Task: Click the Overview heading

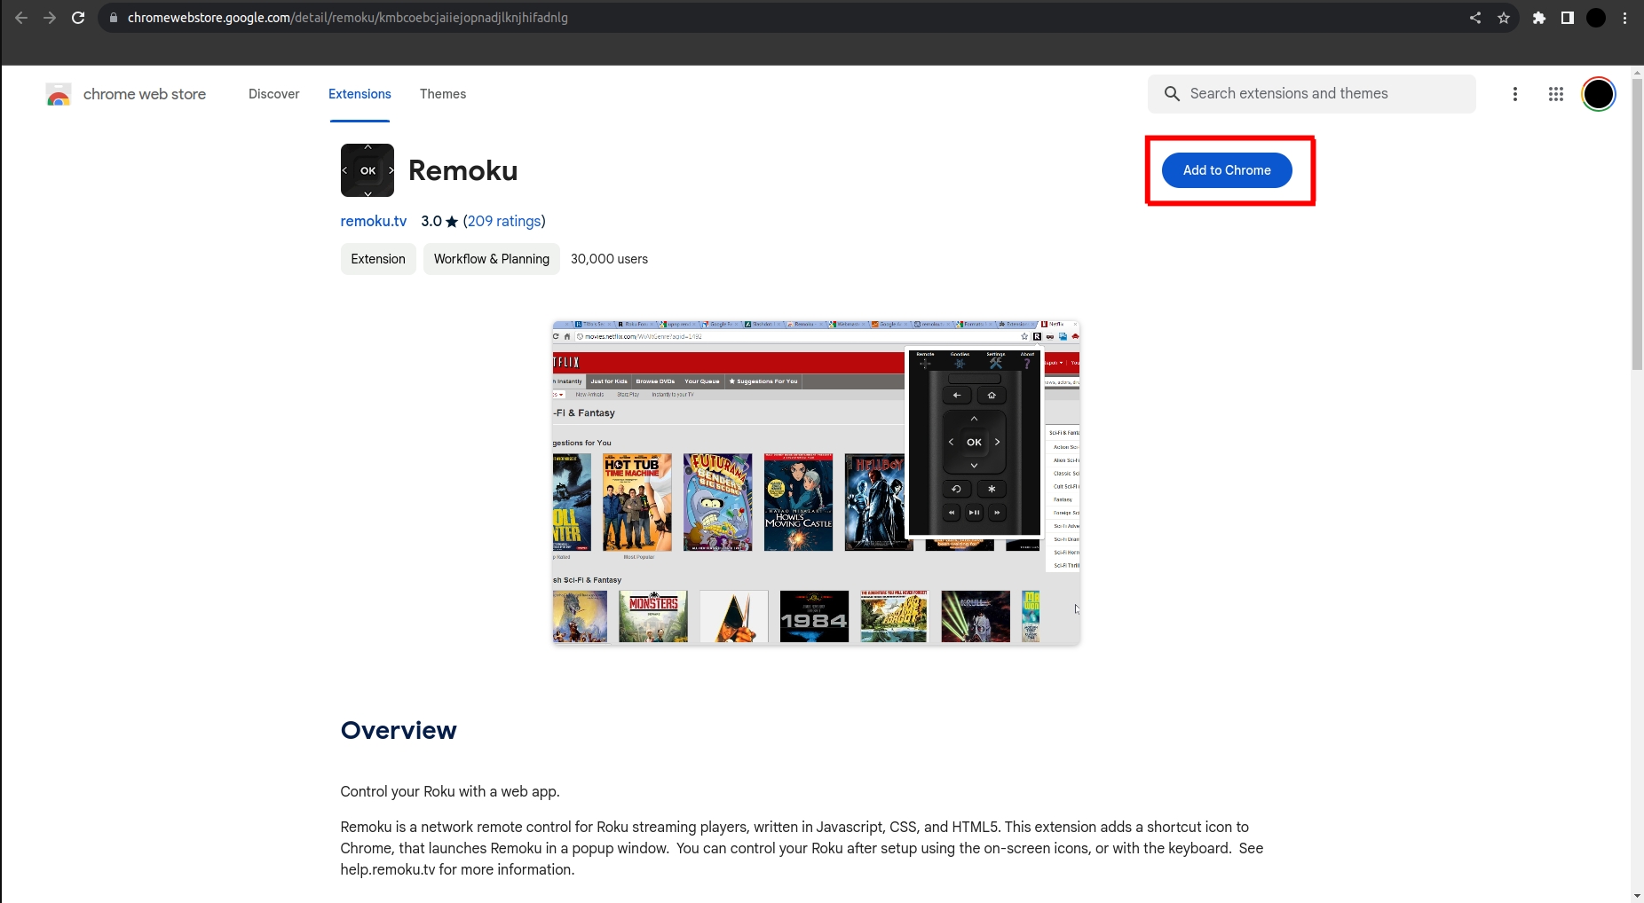Action: [399, 730]
